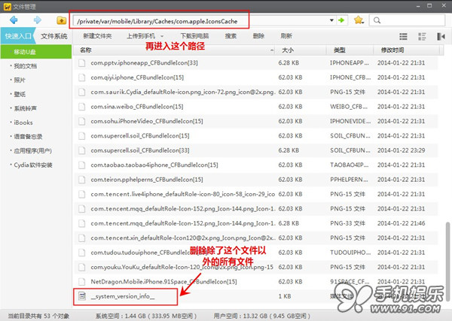Screen dimensions: 452x321
Task: Open 应用程序(用户) in the sidebar
Action: click(32, 150)
